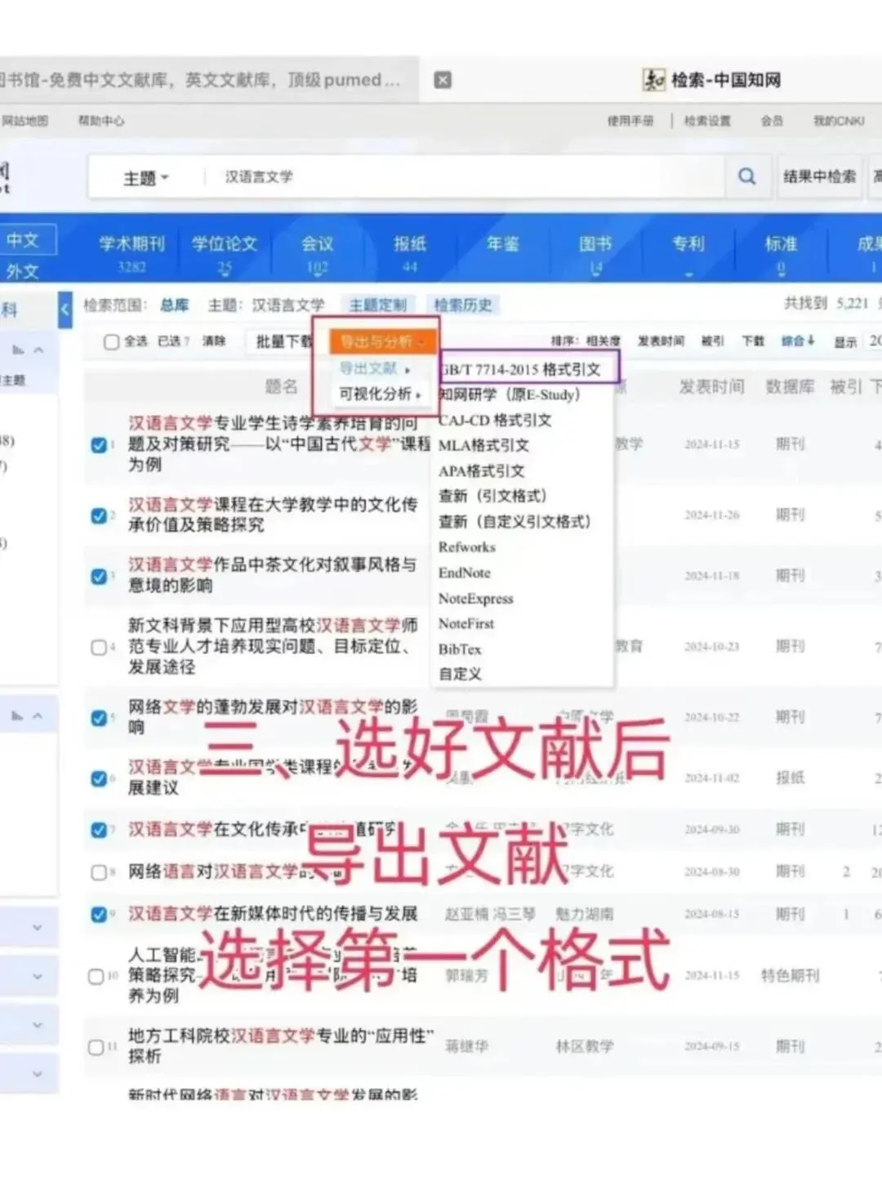
Task: Open the 年鉴 results tab
Action: [502, 244]
